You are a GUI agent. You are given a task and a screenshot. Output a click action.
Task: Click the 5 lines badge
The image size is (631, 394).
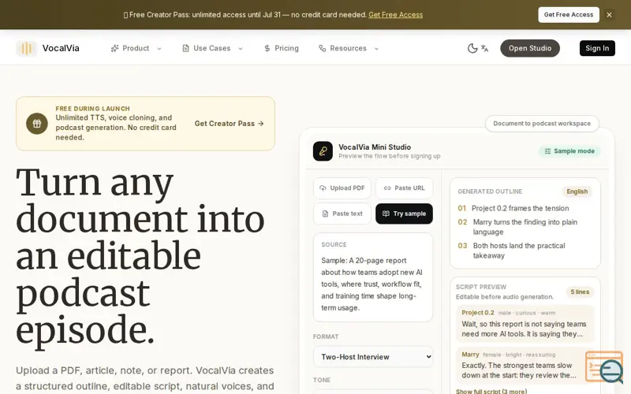coord(580,292)
